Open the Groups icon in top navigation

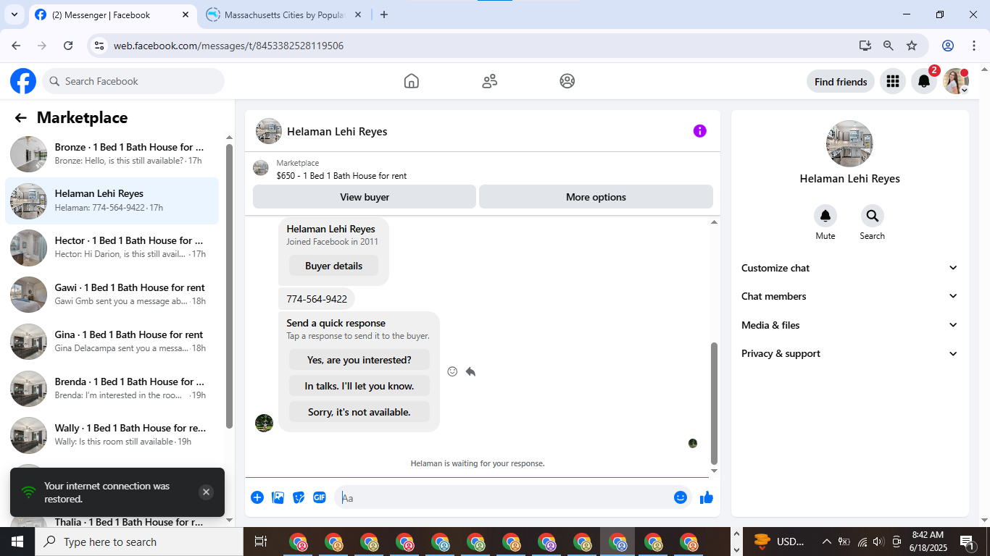click(567, 81)
